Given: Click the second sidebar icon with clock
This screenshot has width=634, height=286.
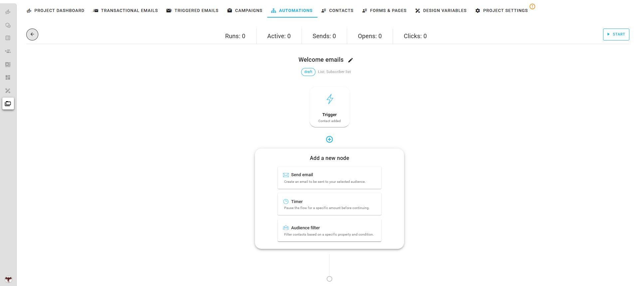Looking at the screenshot, I should pos(8,25).
